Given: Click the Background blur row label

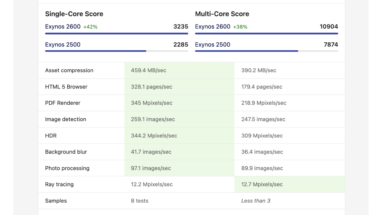Looking at the screenshot, I should (x=66, y=152).
